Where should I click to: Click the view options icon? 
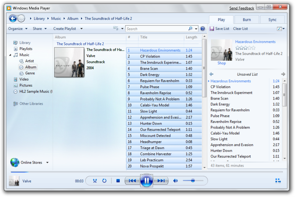tap(116, 28)
